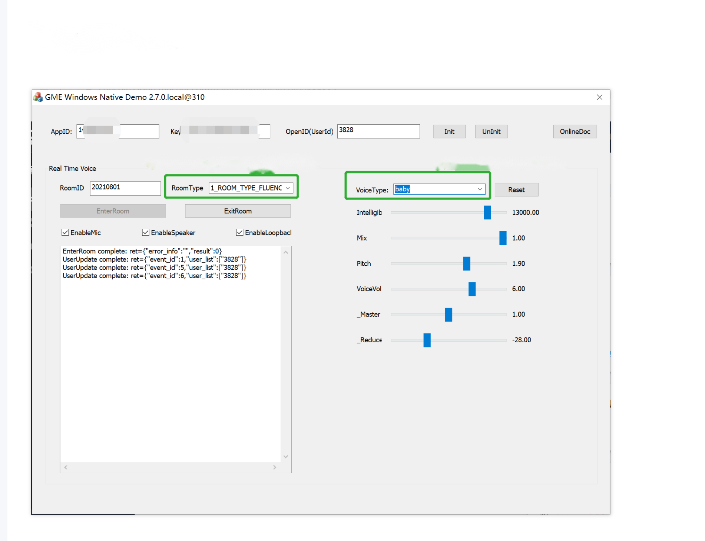Screen dimensions: 705x541
Task: Click the EnterRoom button
Action: click(113, 211)
